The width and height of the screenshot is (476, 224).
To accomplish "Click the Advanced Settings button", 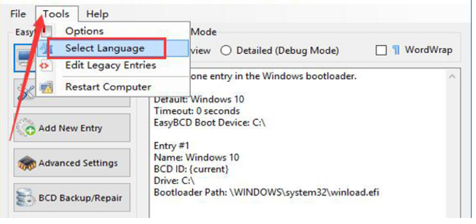I will (72, 163).
